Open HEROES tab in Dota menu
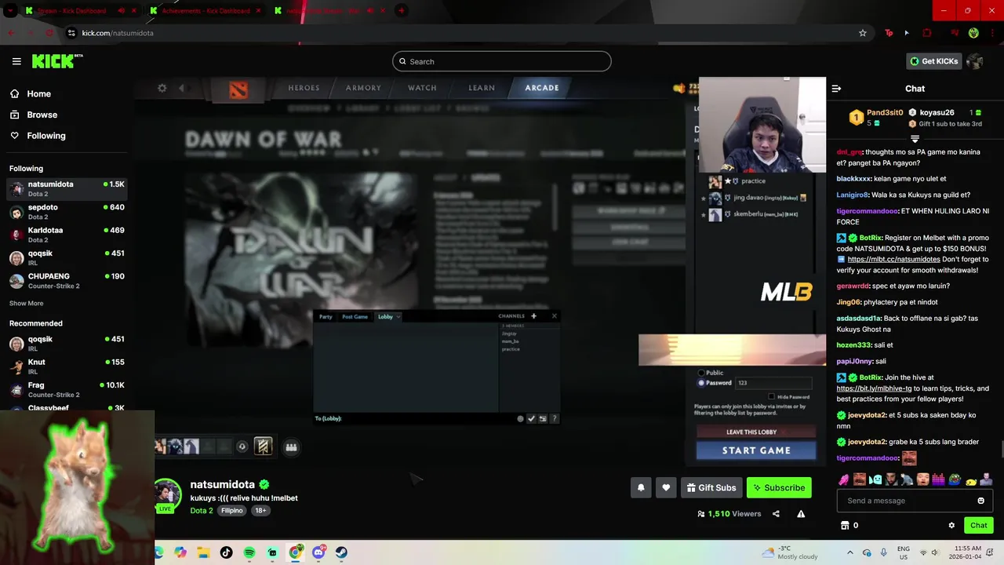Viewport: 1004px width, 565px height. pos(304,88)
